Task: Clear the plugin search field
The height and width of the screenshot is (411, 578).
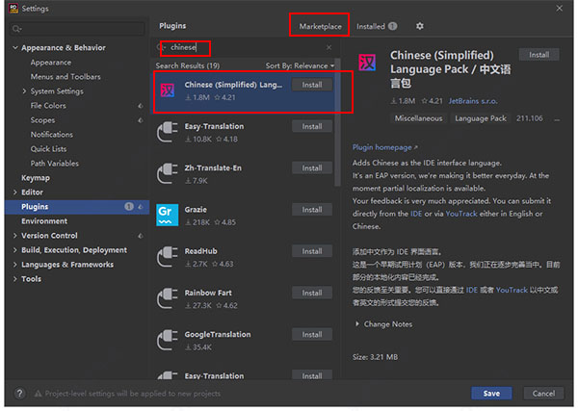Action: pyautogui.click(x=328, y=47)
